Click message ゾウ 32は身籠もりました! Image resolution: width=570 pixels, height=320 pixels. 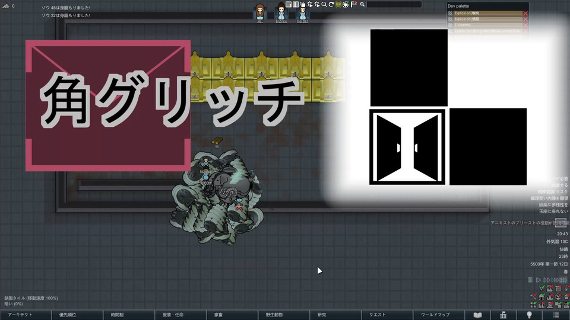(66, 15)
